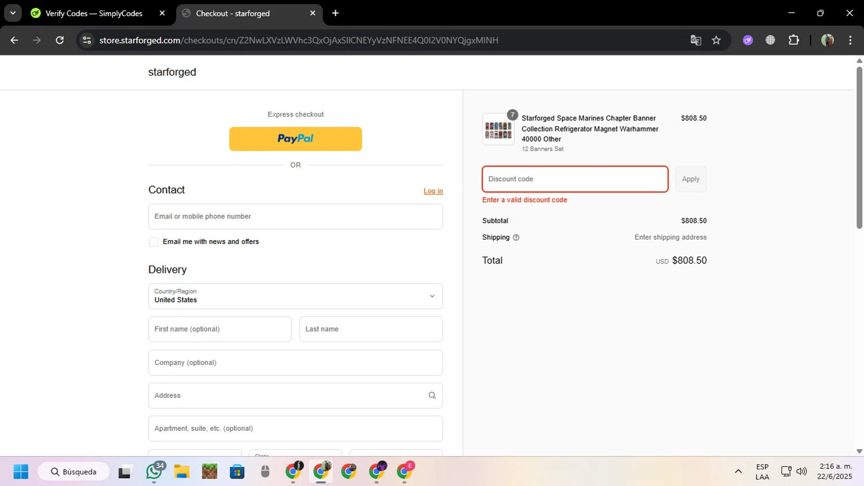
Task: Close the Checkout - starforged tab
Action: pos(313,13)
